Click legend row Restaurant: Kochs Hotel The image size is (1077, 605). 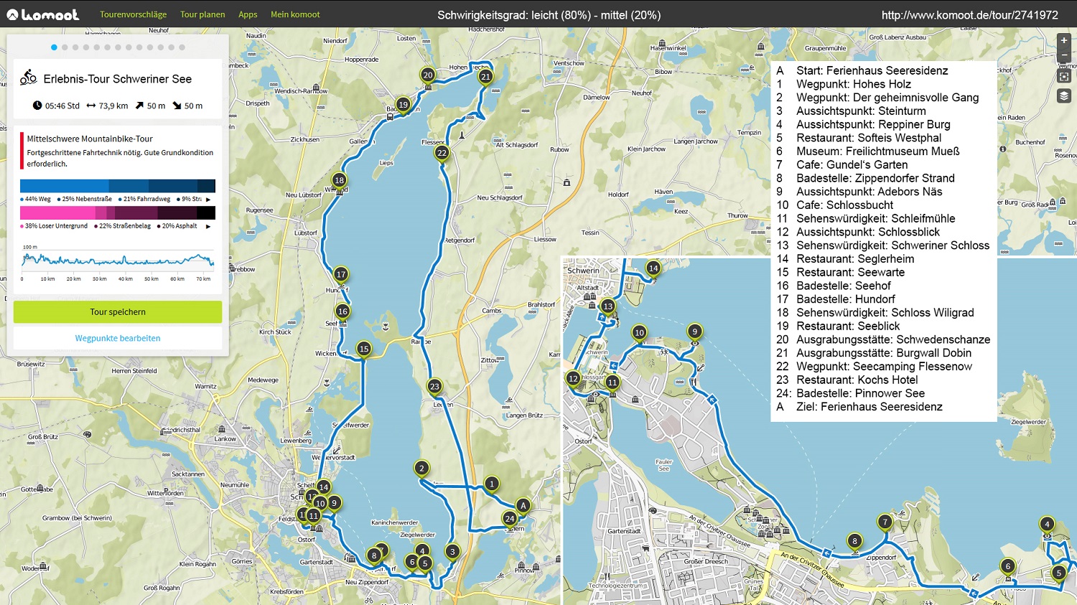pyautogui.click(x=847, y=380)
